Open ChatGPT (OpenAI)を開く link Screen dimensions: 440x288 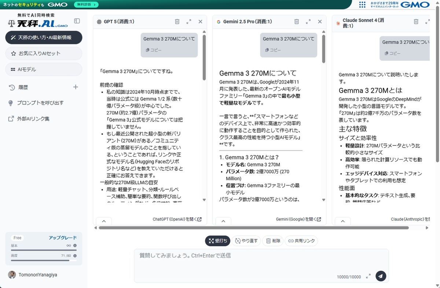tap(177, 219)
